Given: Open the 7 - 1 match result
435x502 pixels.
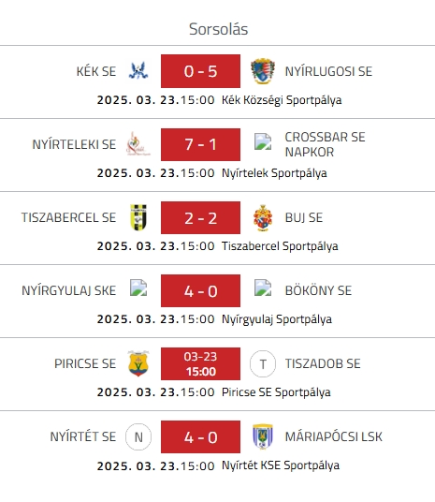Looking at the screenshot, I should pyautogui.click(x=200, y=144).
